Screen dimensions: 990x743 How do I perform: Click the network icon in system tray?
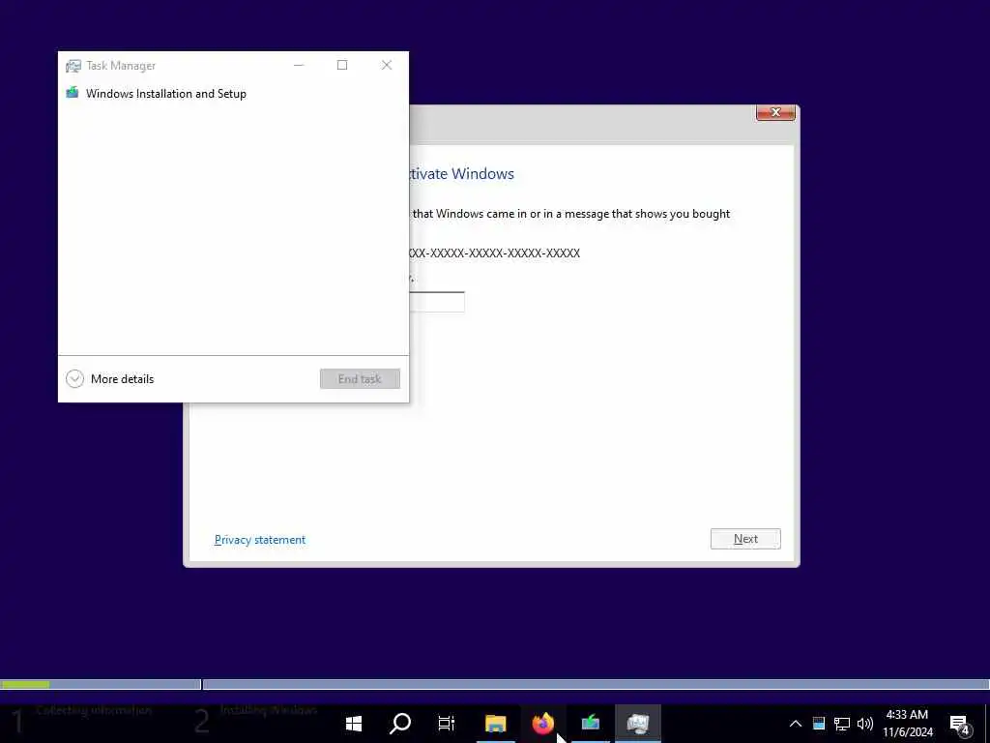click(x=842, y=724)
